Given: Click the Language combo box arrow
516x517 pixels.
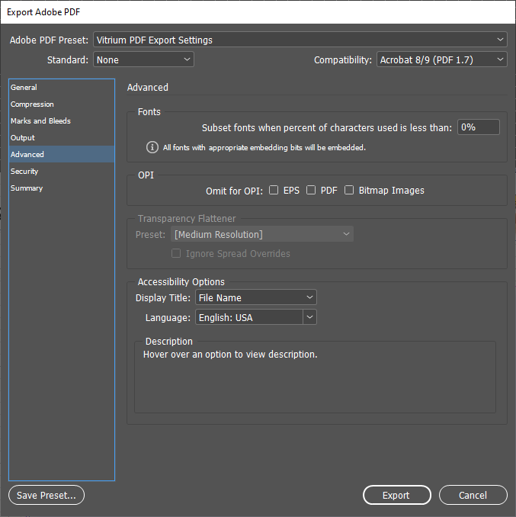Looking at the screenshot, I should pyautogui.click(x=309, y=317).
